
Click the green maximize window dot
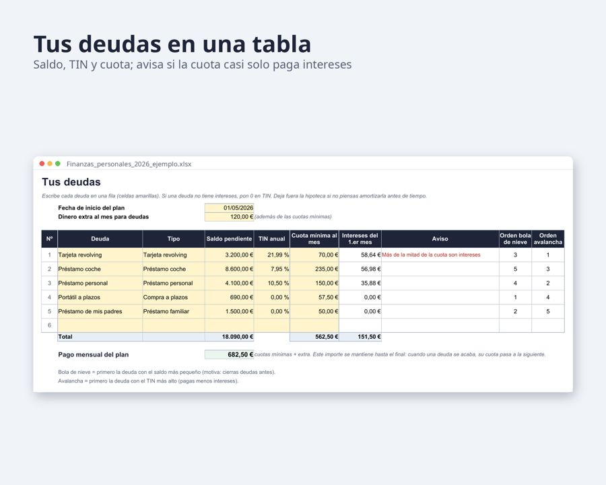[58, 164]
